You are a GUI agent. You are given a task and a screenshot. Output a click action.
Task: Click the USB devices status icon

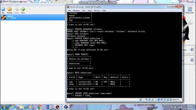point(153,100)
